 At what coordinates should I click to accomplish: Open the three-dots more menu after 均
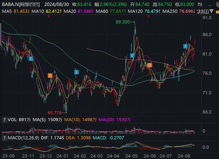pyautogui.click(x=210, y=5)
